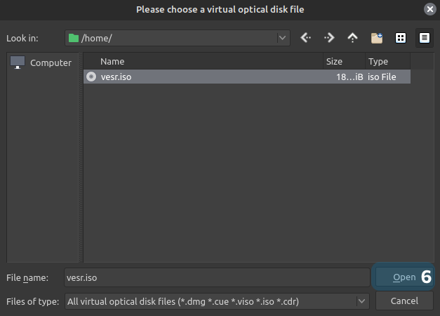Switch to detail view mode
Screen dimensions: 440x316
point(424,38)
